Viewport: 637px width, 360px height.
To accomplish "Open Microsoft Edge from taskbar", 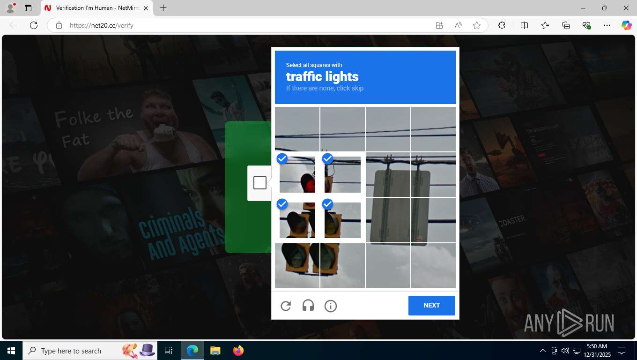I will coord(193,351).
